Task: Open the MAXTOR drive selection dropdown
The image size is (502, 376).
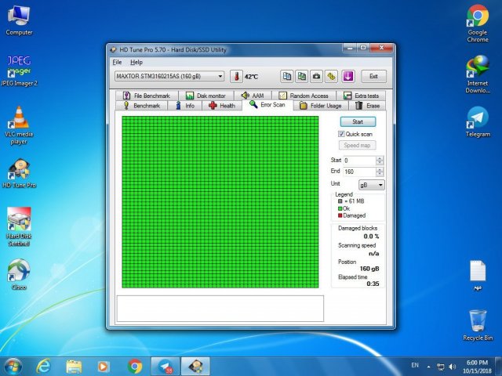Action: tap(219, 77)
